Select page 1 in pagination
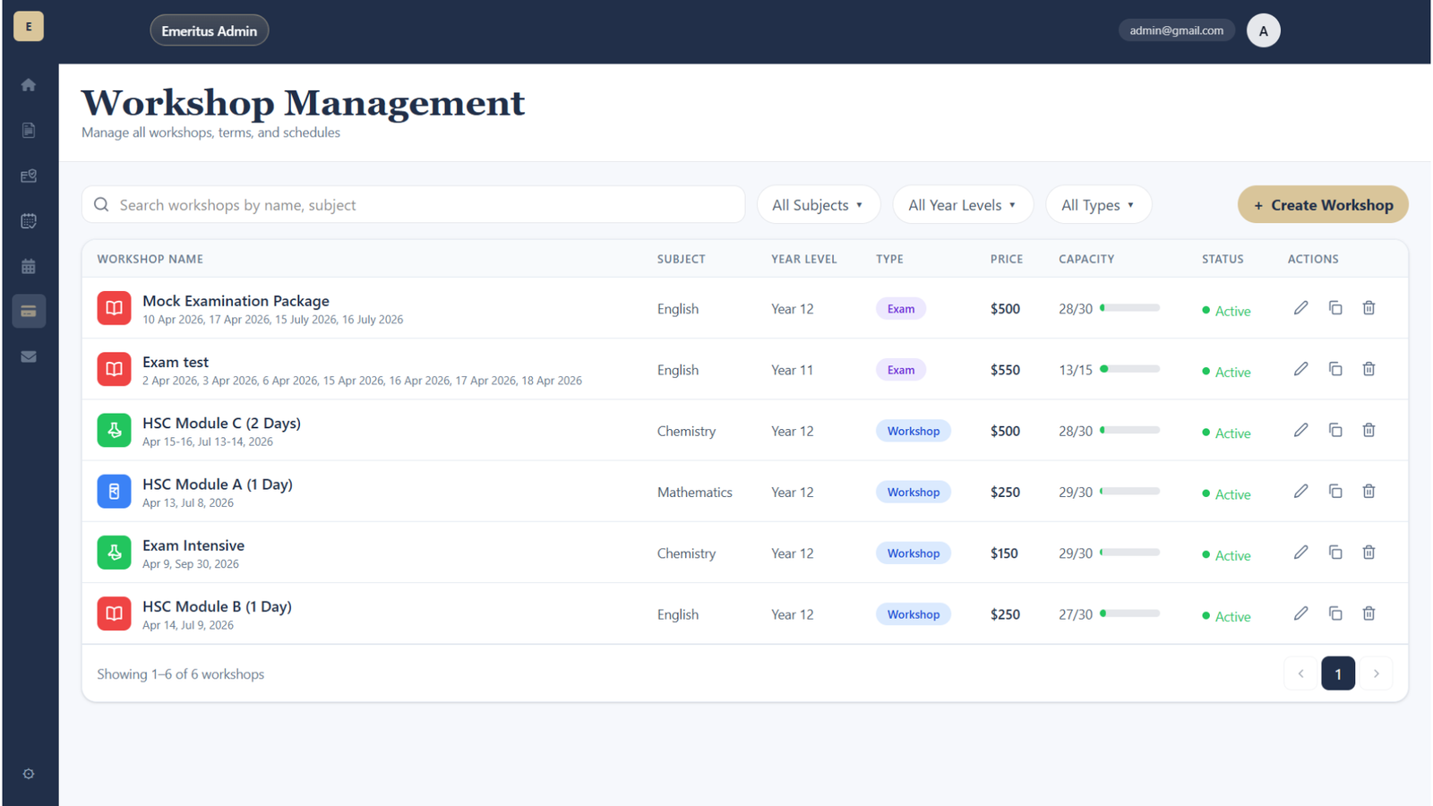The image size is (1433, 806). pyautogui.click(x=1337, y=673)
